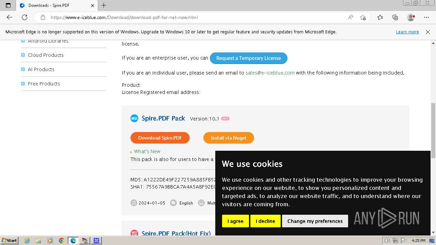Open a new browser tab

pos(104,5)
